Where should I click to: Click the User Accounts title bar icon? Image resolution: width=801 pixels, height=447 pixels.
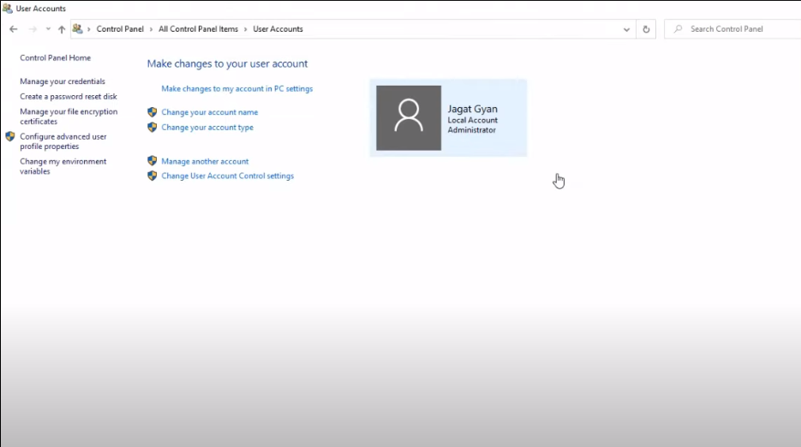[7, 9]
